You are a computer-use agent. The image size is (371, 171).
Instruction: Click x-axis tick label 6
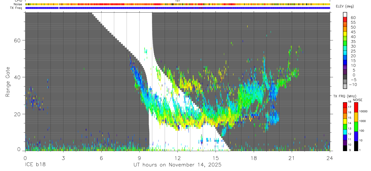tap(101, 158)
